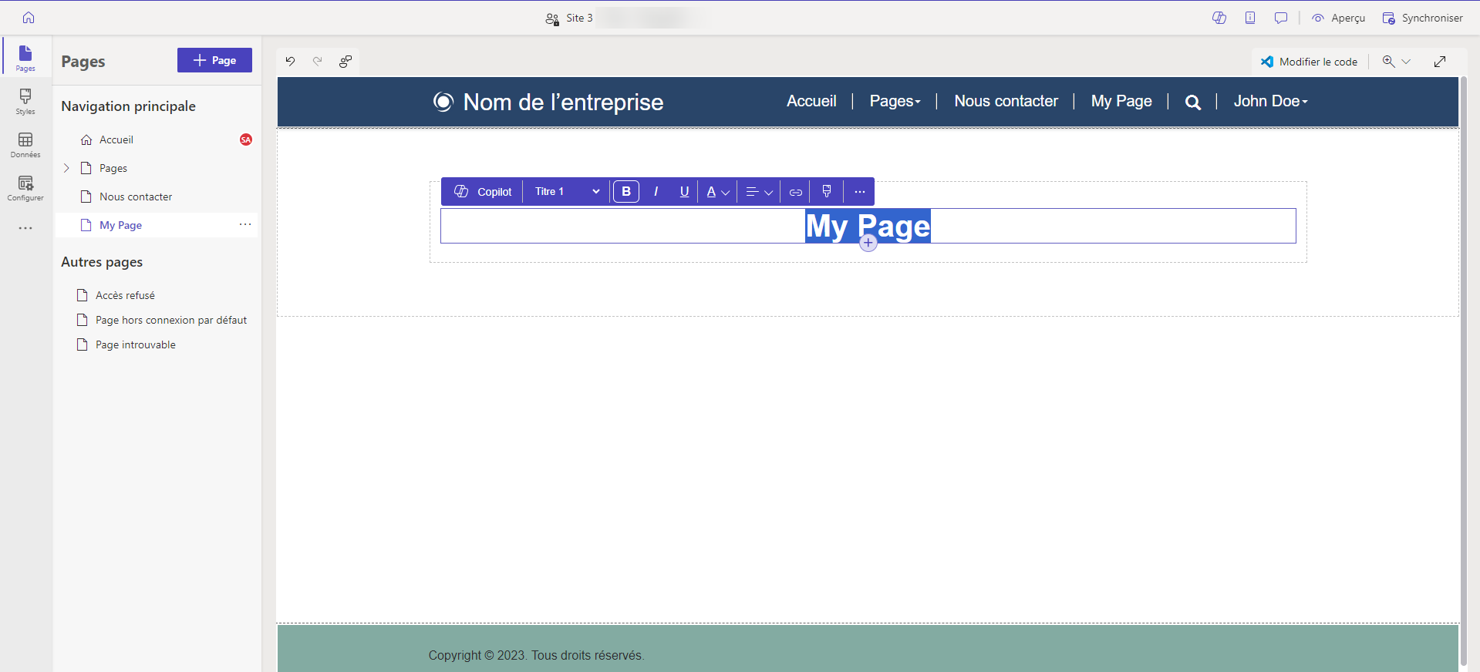Viewport: 1480px width, 672px height.
Task: Open more text toolbar options
Action: click(x=860, y=192)
